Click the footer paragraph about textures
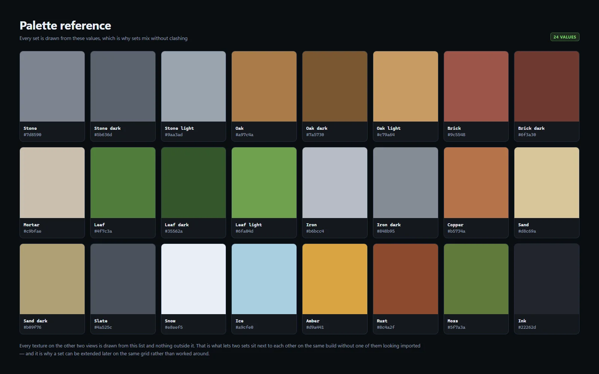Viewport: 599px width, 374px height. (x=220, y=350)
